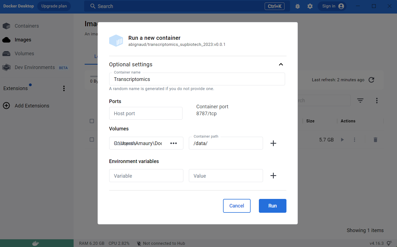Image resolution: width=397 pixels, height=247 pixels.
Task: Add environment variable with plus icon
Action: (x=273, y=176)
